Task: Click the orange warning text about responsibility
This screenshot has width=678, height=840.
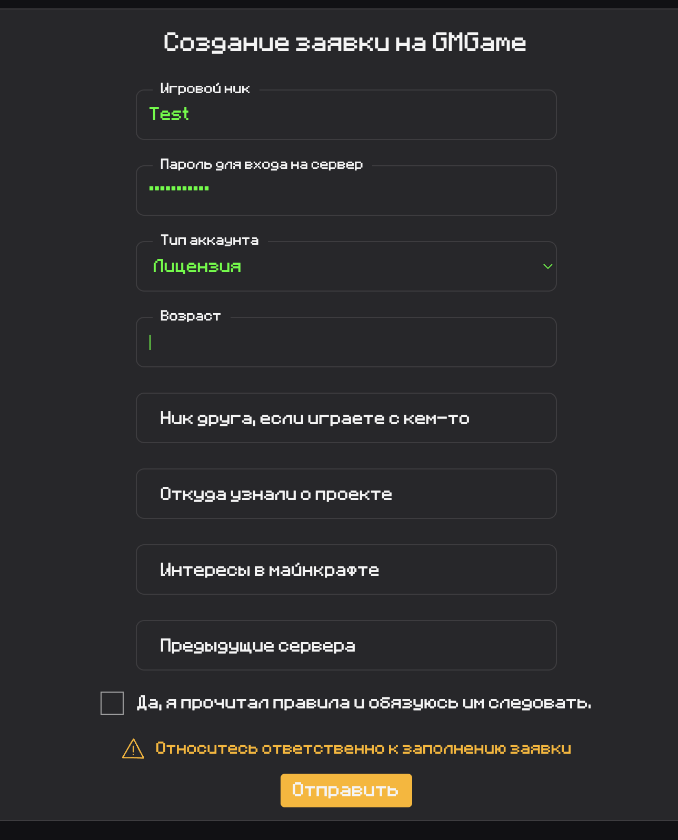Action: pyautogui.click(x=363, y=748)
